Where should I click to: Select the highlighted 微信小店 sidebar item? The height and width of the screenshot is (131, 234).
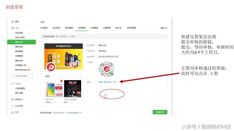coord(22,42)
